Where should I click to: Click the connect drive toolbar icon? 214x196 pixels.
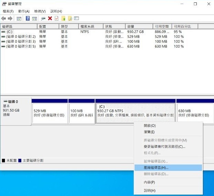point(43,18)
